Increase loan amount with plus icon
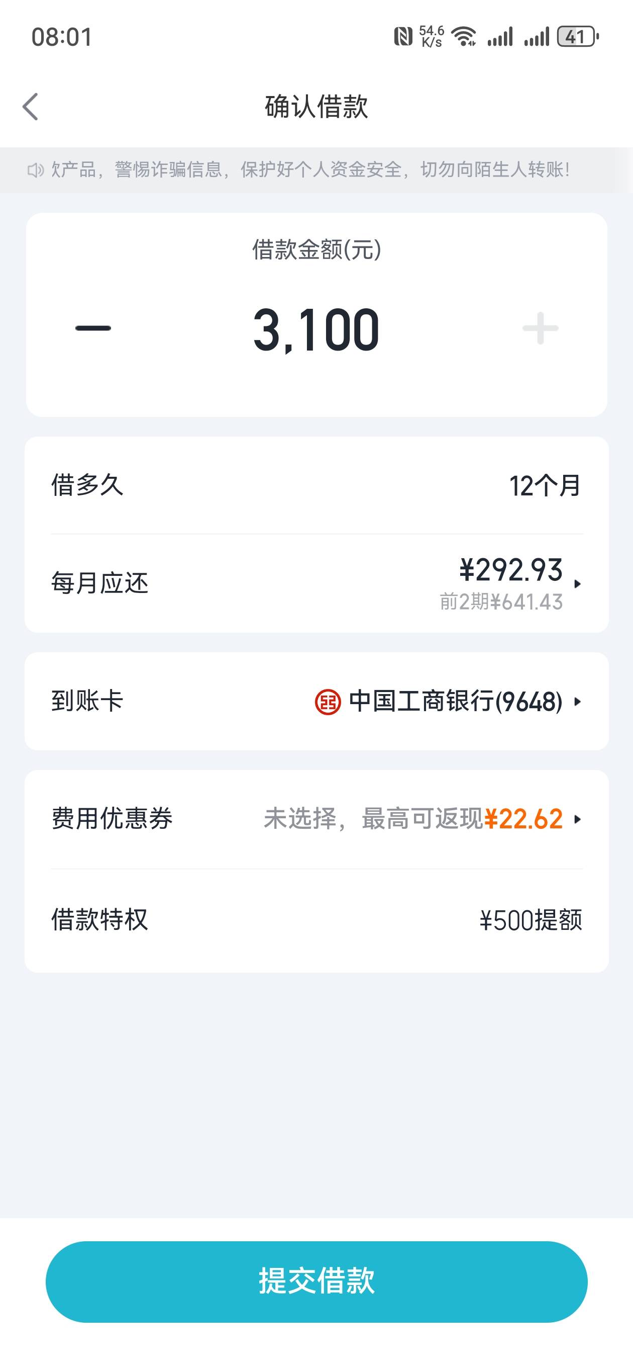Screen dimensions: 633x1368 [540, 328]
